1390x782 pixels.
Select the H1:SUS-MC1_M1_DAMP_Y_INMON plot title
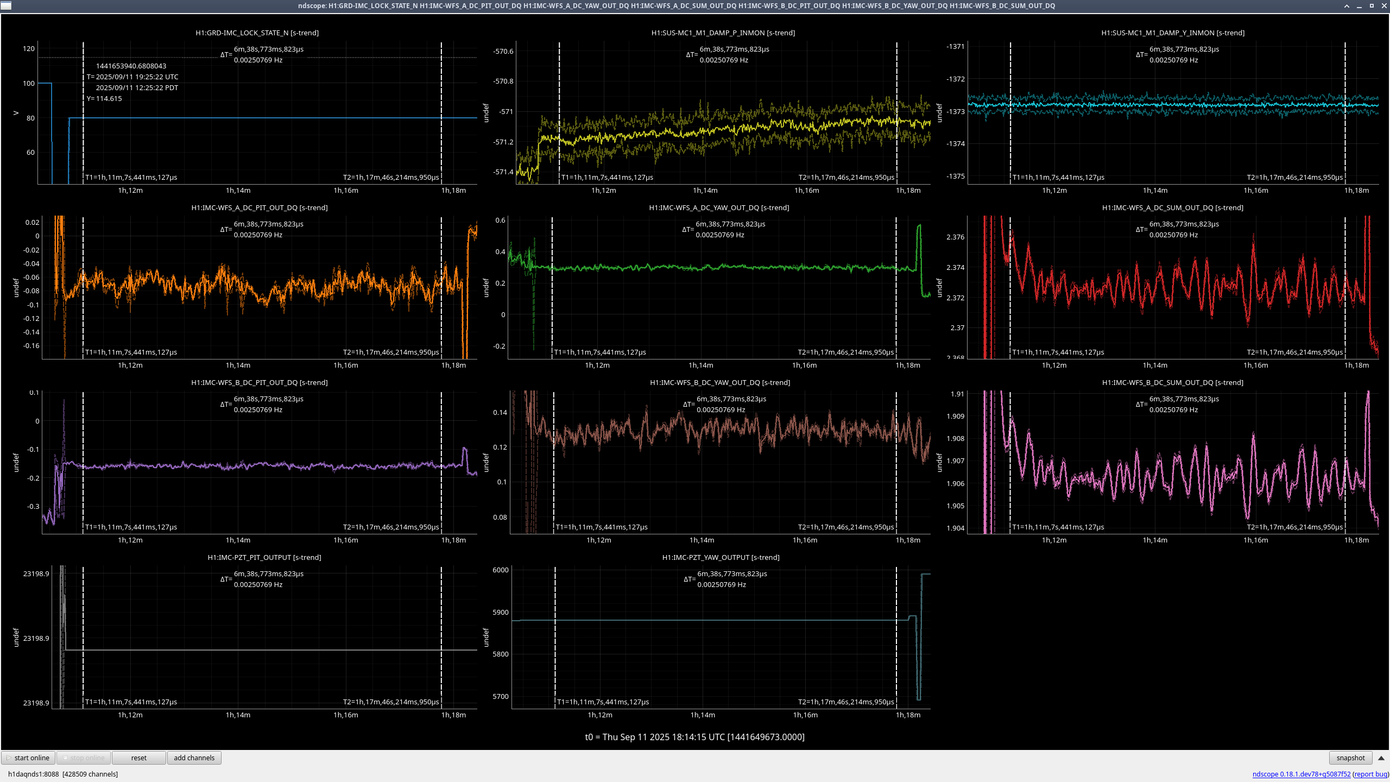[1173, 33]
